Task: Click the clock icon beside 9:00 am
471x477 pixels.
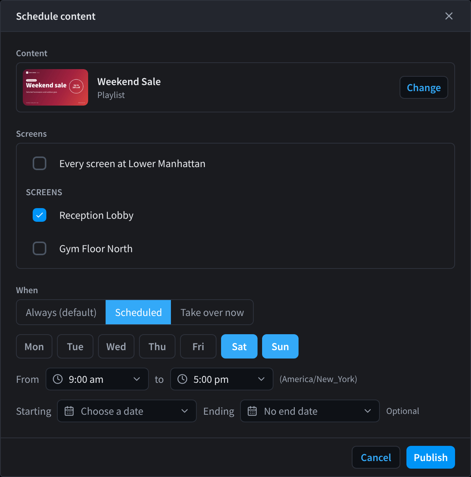Action: 58,379
